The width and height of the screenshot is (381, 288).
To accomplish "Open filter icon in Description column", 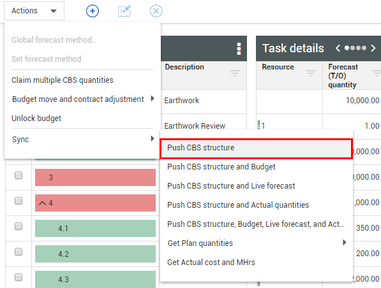I will (235, 73).
